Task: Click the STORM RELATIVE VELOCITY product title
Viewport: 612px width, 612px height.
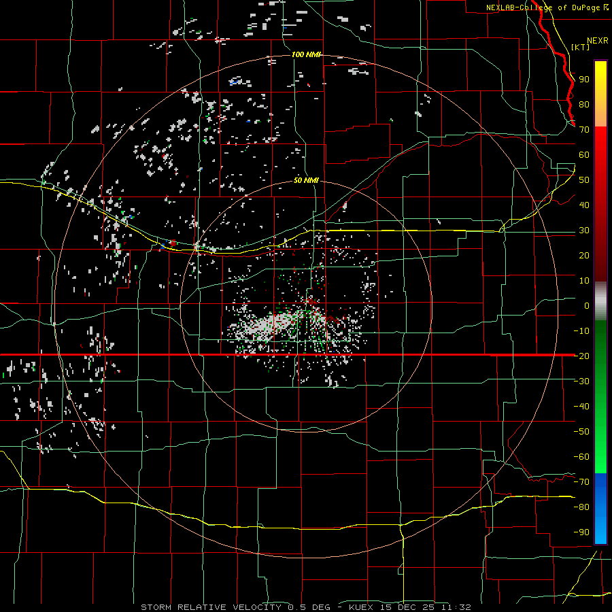Action: tap(211, 607)
